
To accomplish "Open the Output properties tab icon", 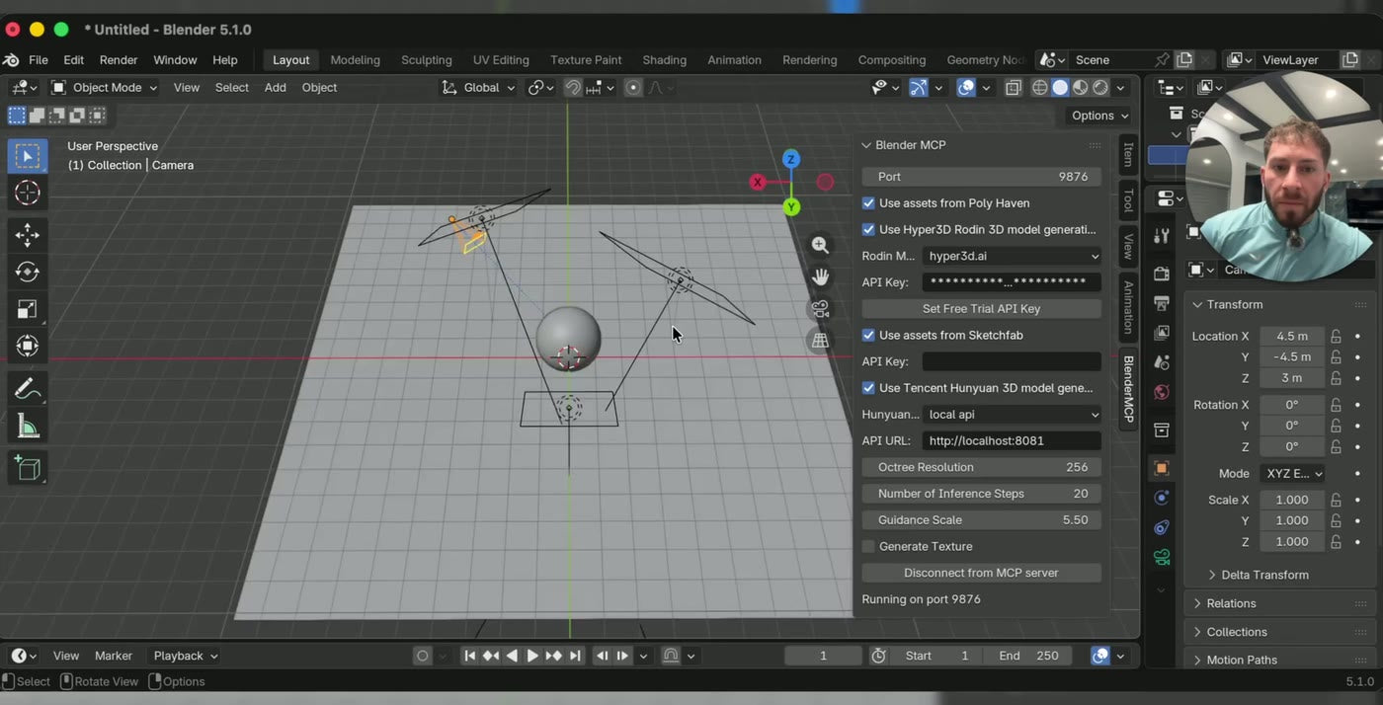I will [x=1162, y=303].
